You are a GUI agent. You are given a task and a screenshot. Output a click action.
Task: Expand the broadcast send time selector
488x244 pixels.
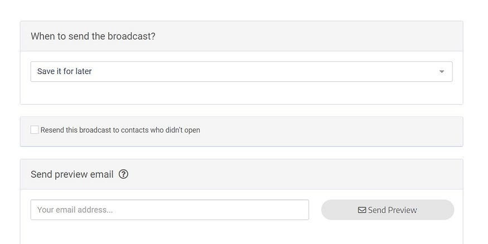click(x=241, y=71)
